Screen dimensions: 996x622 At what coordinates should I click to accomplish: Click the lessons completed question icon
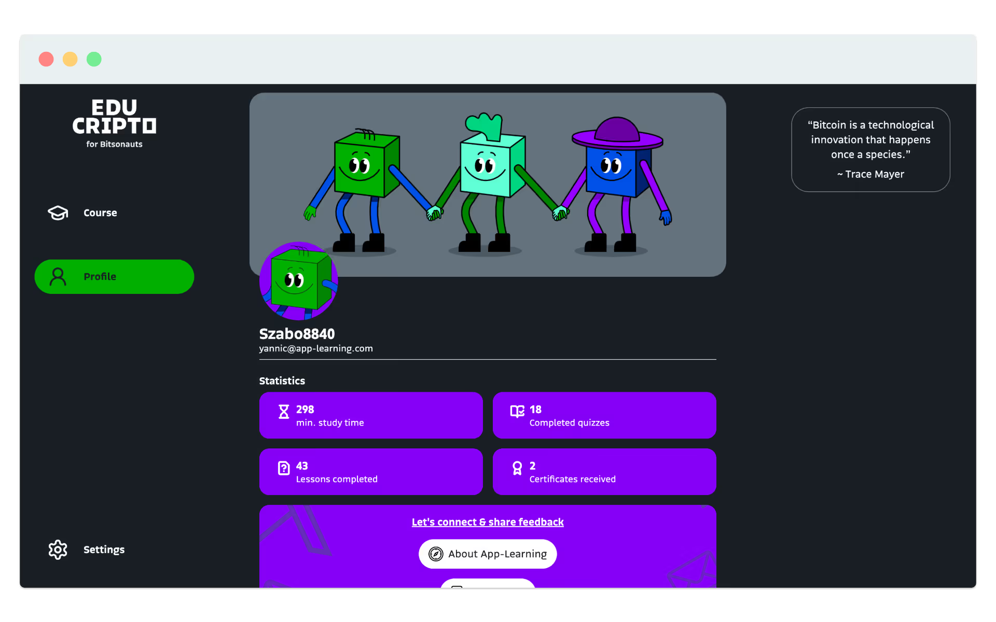point(284,468)
